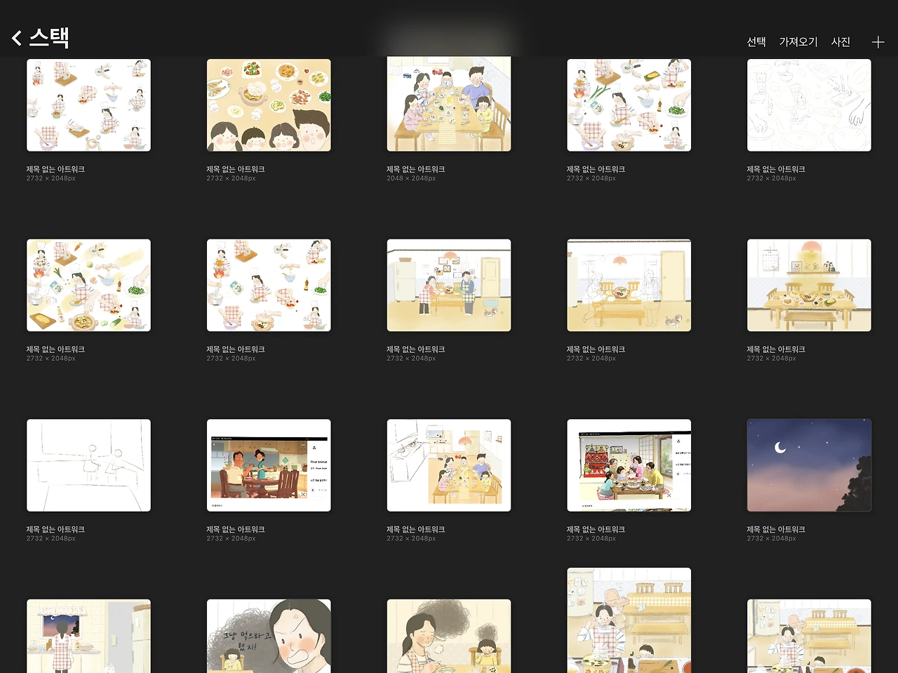Open the night sky crescent moon artwork
Viewport: 898px width, 673px height.
809,465
